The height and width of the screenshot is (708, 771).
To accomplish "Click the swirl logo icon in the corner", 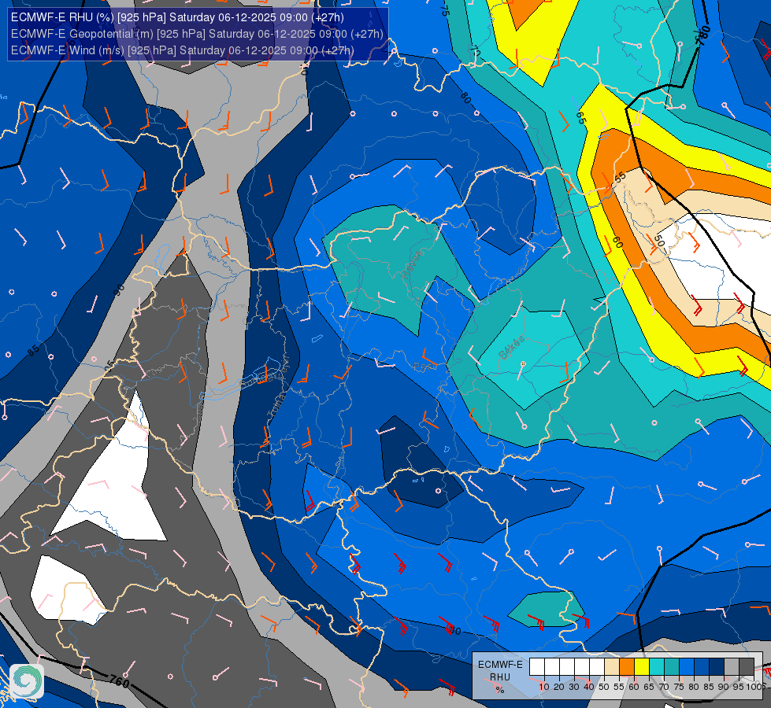I will coord(27,680).
